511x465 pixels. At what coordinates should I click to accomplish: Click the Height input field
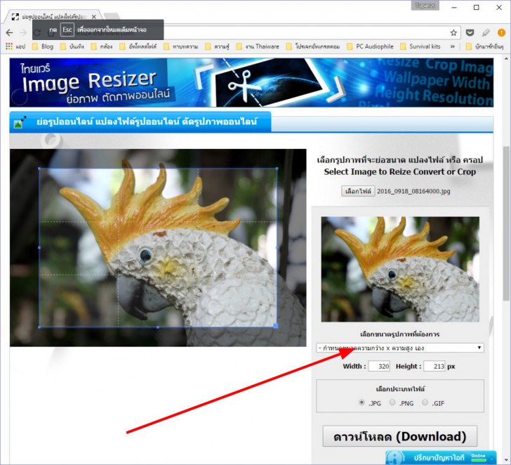pos(434,366)
